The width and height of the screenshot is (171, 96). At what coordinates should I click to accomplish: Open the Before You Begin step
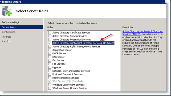coord(11,22)
